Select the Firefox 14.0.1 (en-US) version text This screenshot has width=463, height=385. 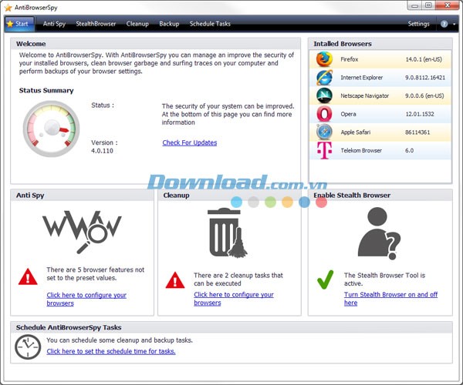[x=424, y=59]
